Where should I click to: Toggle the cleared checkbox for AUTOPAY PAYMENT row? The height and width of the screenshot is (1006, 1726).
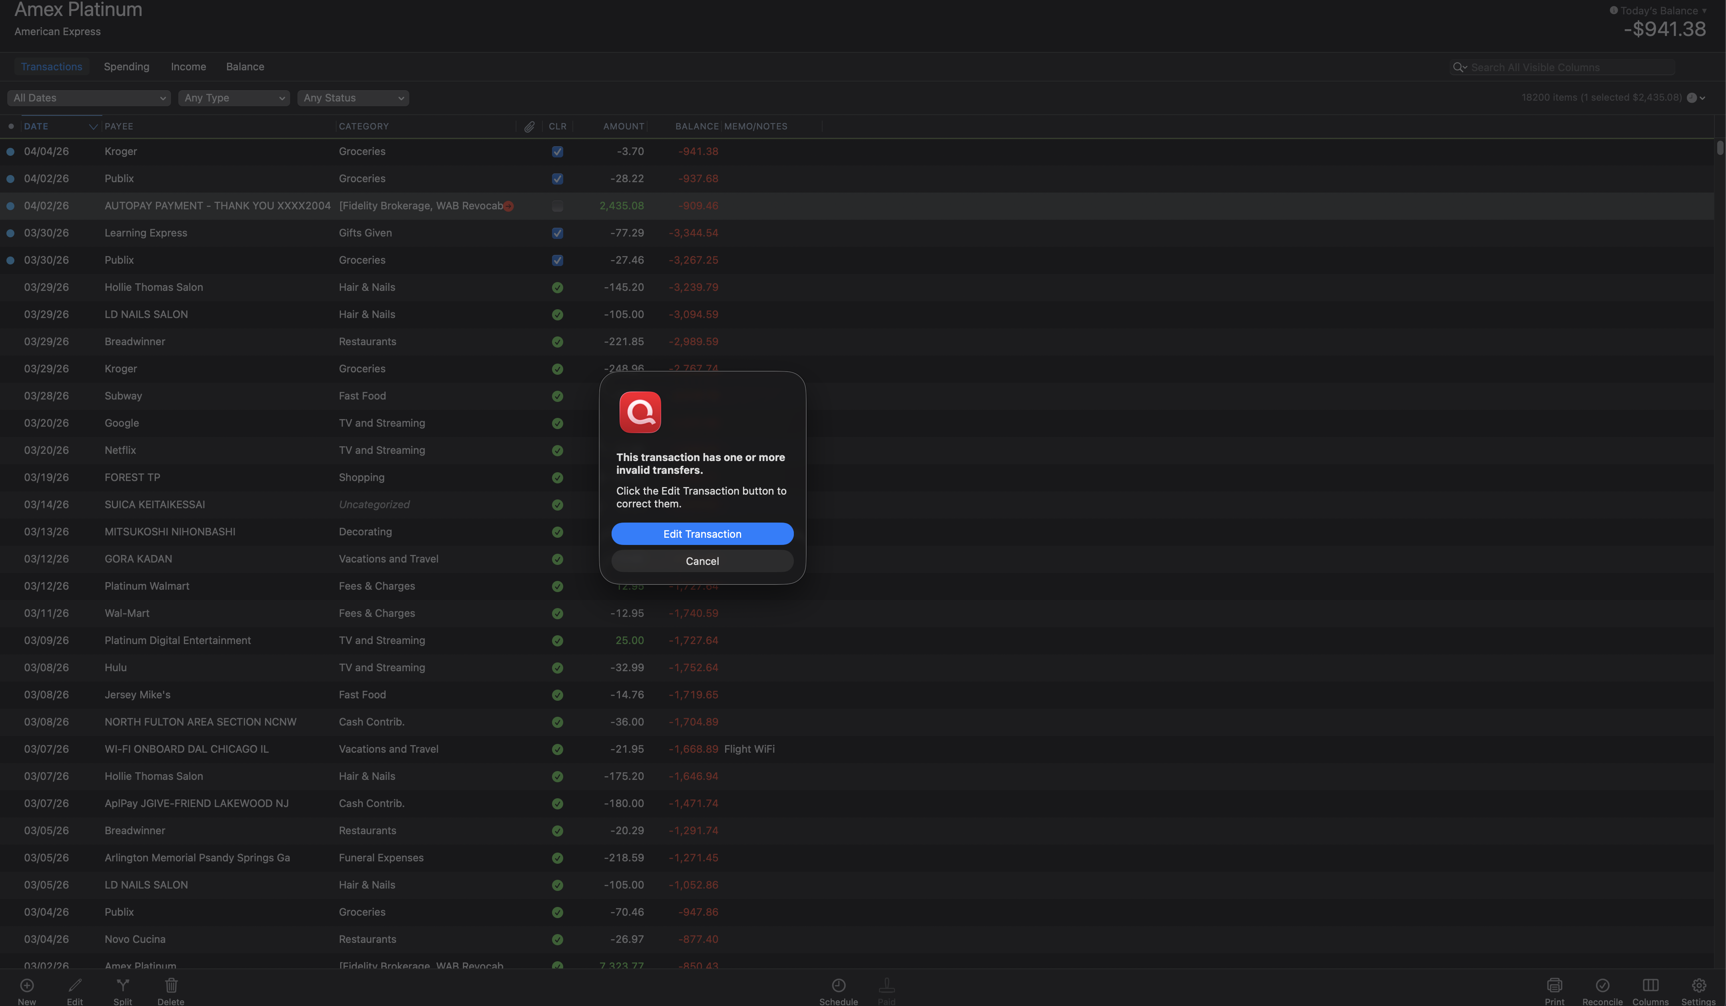558,206
